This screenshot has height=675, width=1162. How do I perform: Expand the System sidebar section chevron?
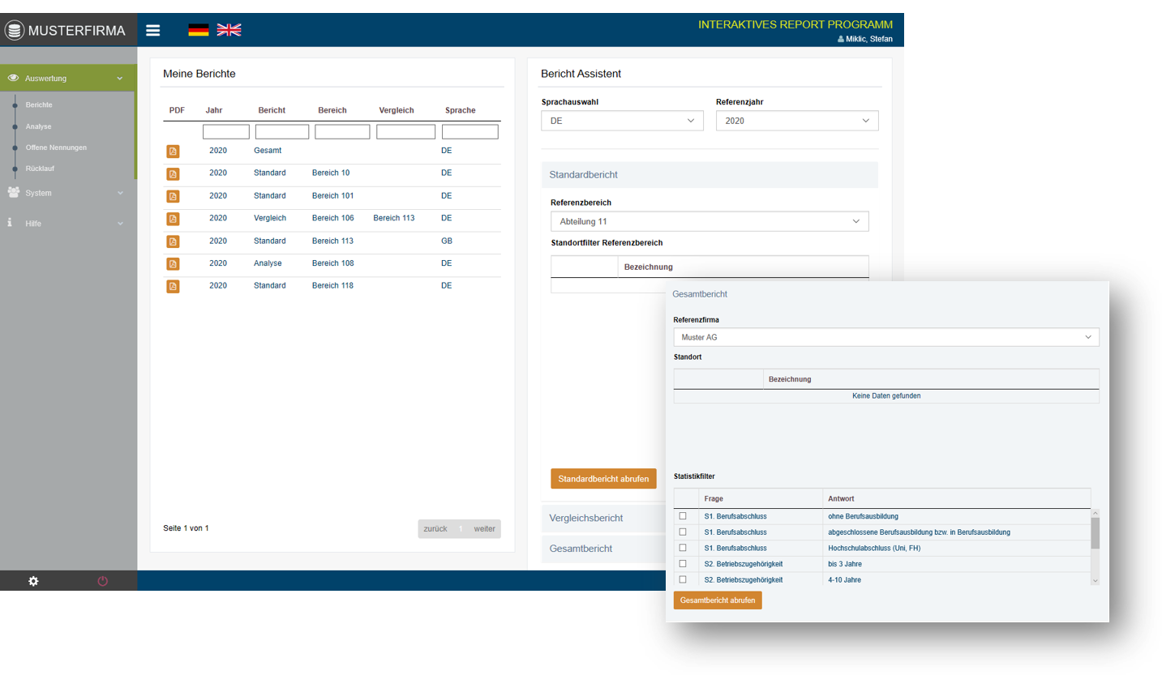coord(120,193)
